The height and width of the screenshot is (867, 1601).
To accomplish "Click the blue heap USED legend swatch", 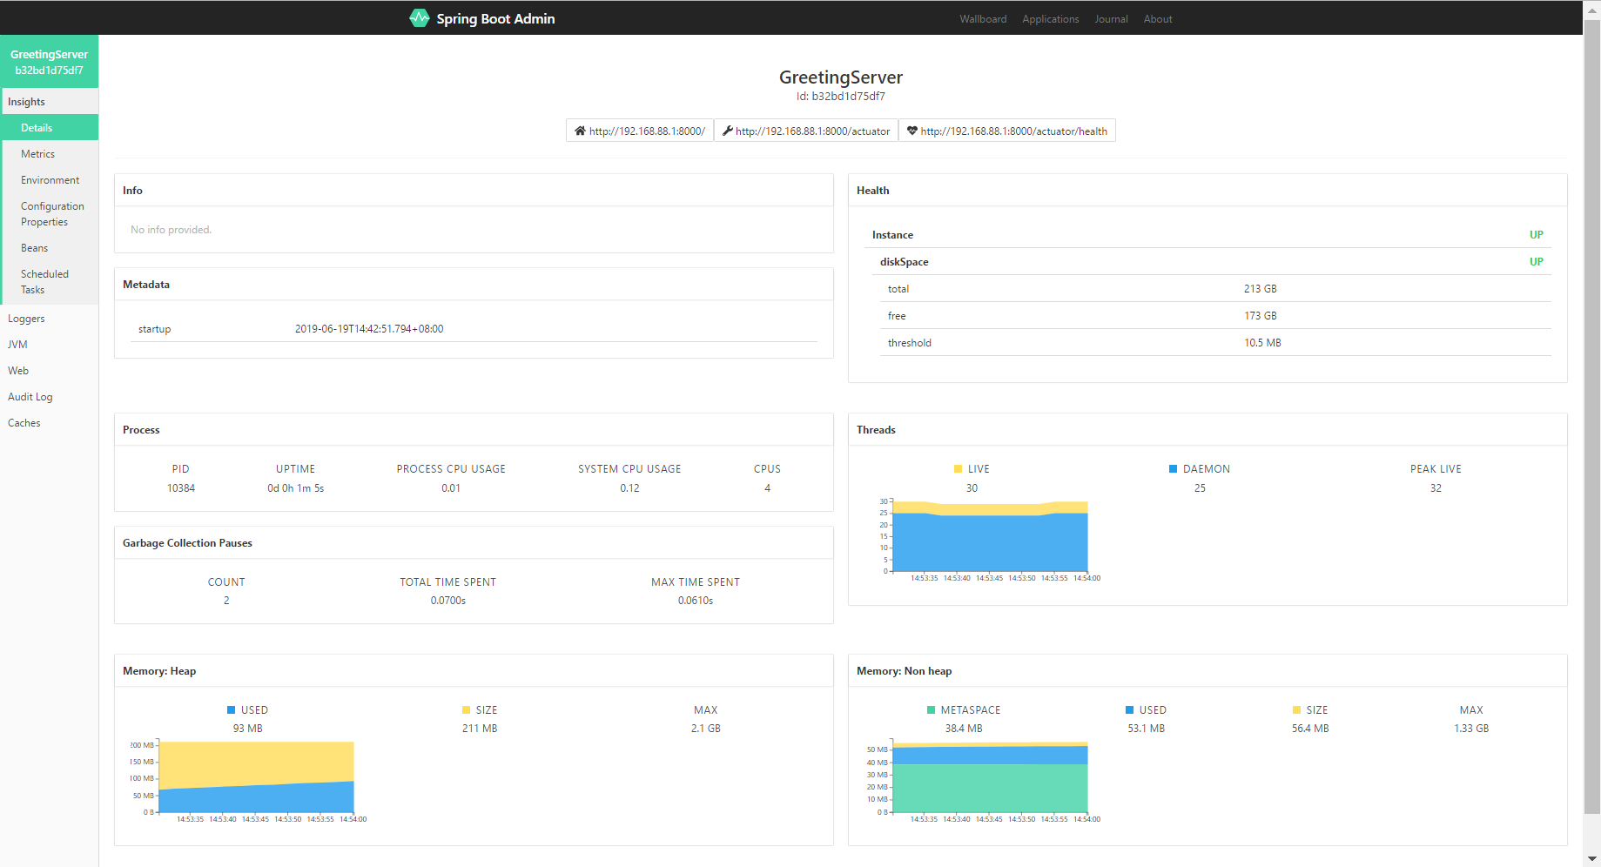I will coord(231,710).
